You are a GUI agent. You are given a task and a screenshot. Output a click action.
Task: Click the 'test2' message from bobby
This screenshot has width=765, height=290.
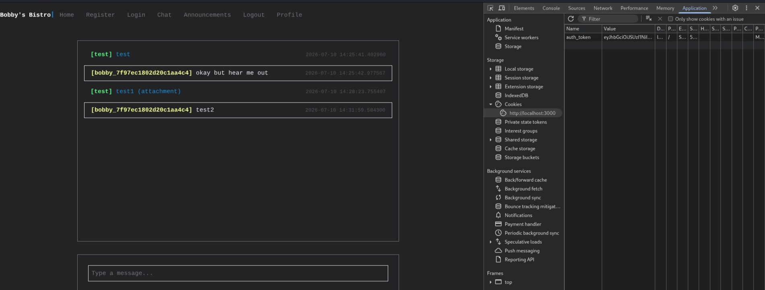(x=205, y=110)
